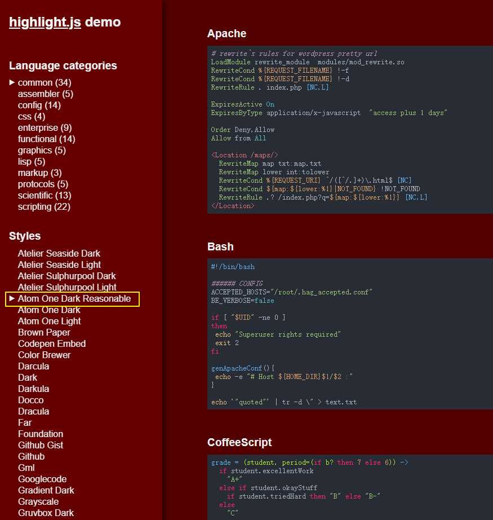Apply the Atelier Seaside Dark style
Viewport: 493px width, 520px height.
59,253
